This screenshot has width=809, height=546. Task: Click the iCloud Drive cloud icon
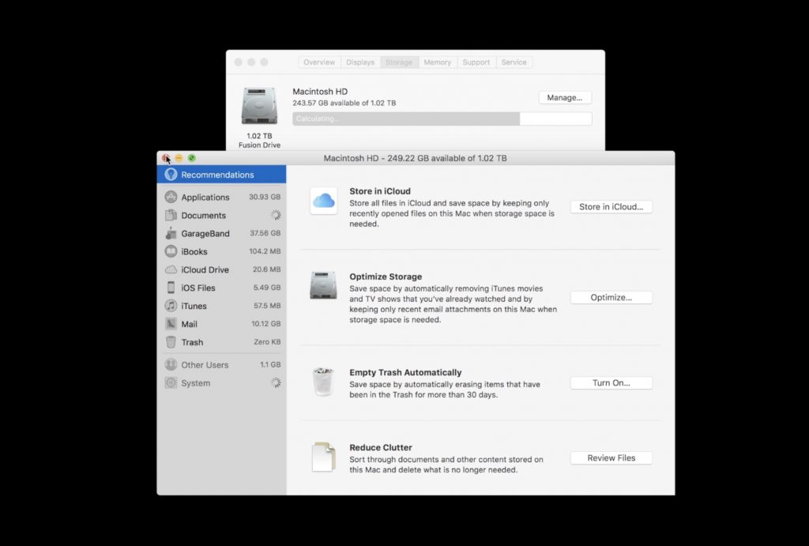(x=171, y=269)
